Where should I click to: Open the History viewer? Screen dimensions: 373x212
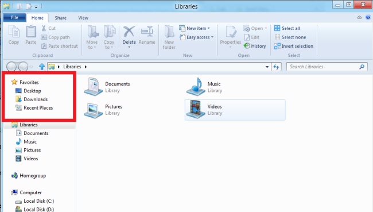coord(255,46)
